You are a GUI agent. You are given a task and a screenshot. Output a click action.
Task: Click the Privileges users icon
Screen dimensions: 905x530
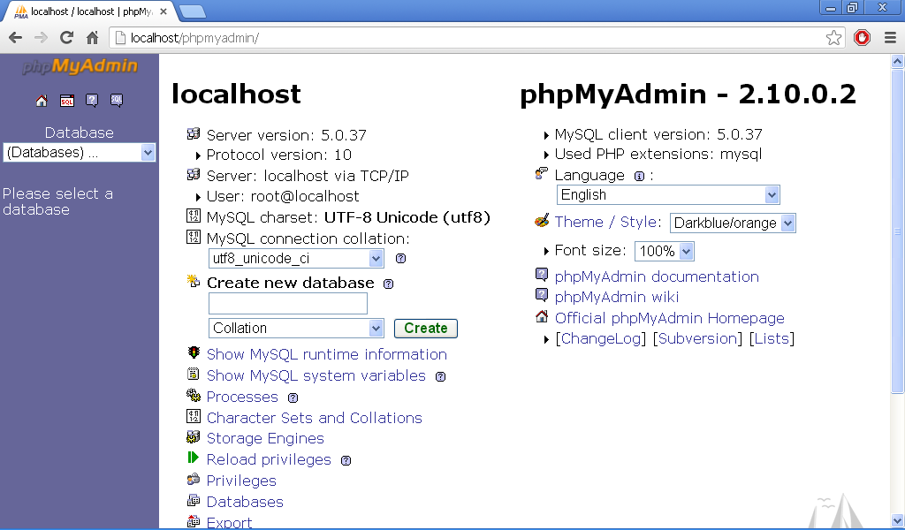(x=194, y=480)
